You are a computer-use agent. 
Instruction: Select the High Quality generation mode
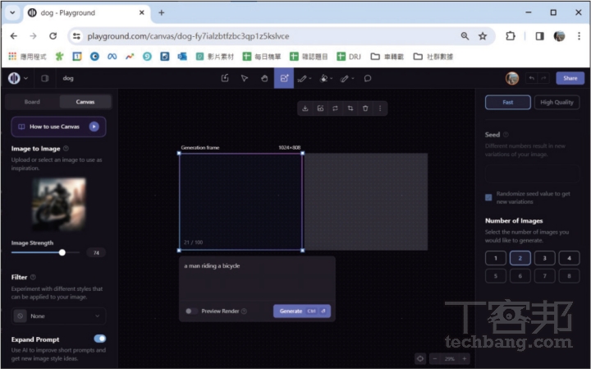click(x=557, y=102)
